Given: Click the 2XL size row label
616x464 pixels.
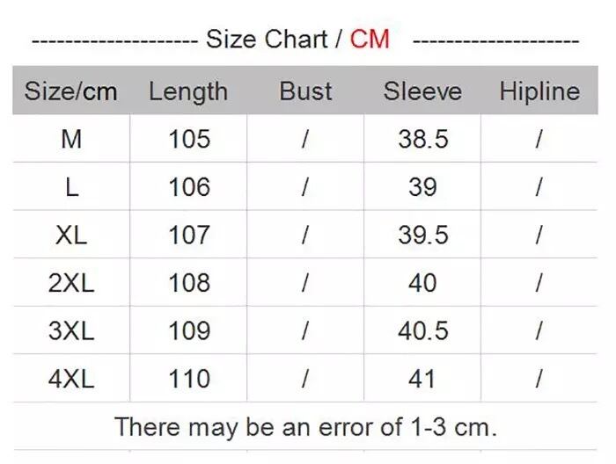Looking at the screenshot, I should click(x=70, y=283).
